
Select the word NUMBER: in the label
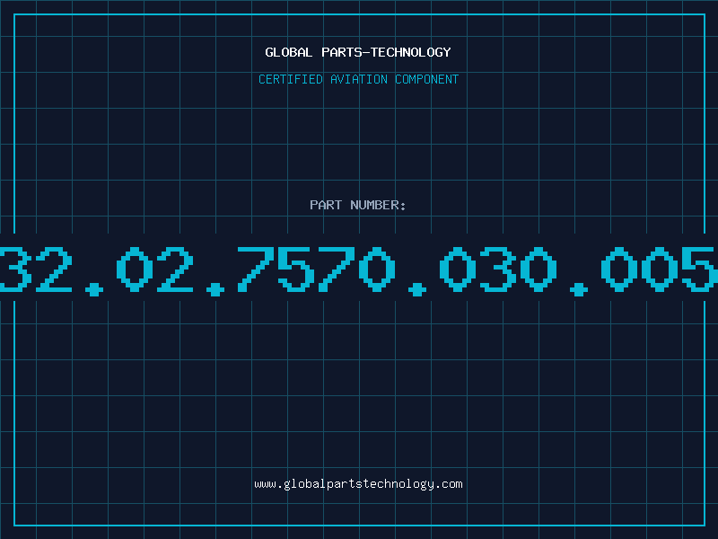(378, 205)
